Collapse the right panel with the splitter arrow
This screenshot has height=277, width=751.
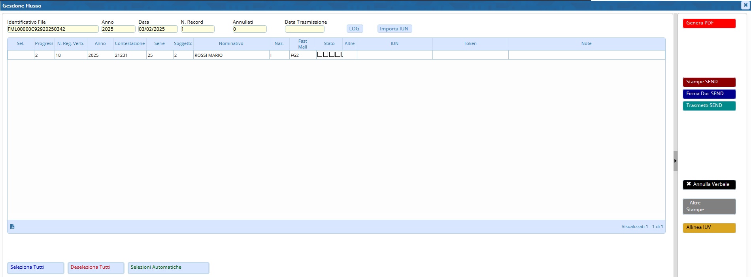point(675,161)
